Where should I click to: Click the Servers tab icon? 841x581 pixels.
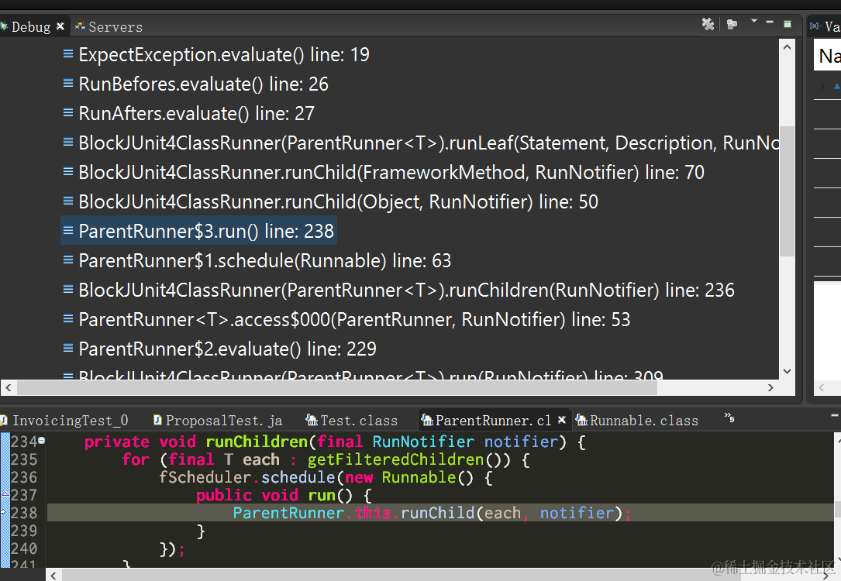[x=80, y=26]
